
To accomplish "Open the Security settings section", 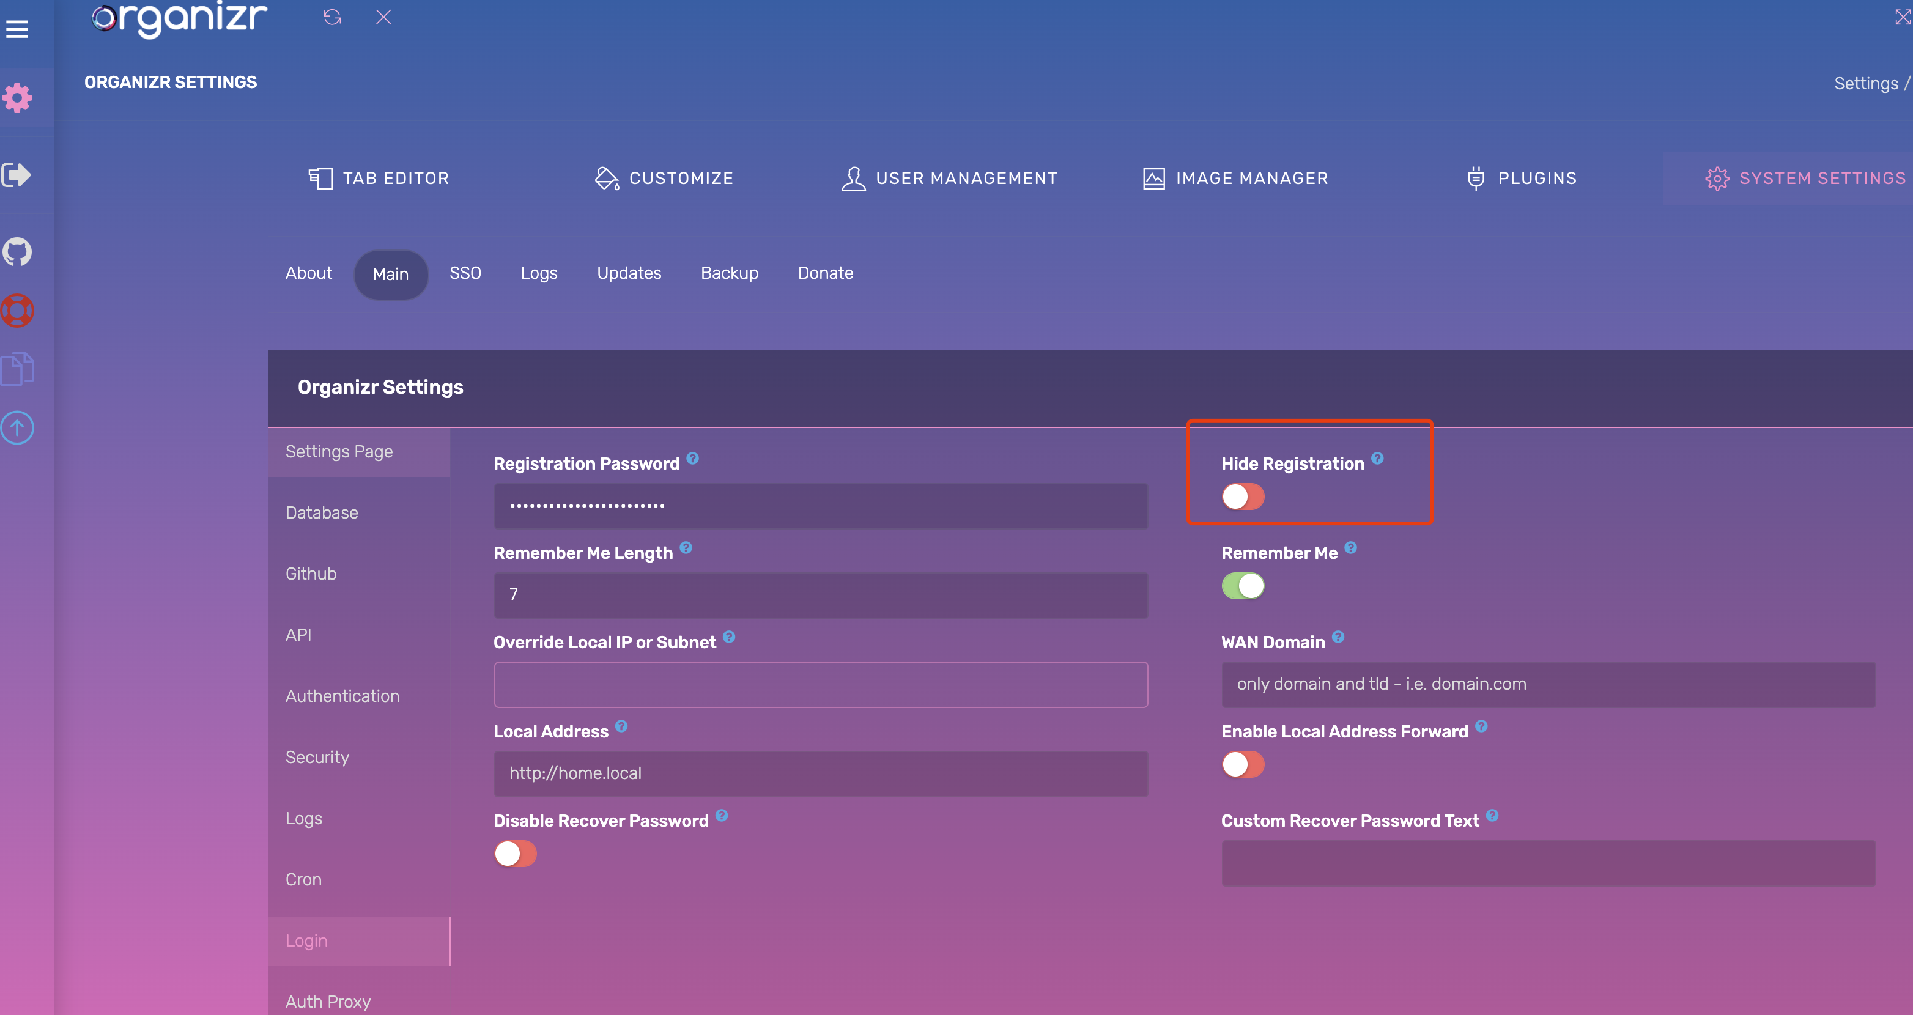I will coord(317,756).
